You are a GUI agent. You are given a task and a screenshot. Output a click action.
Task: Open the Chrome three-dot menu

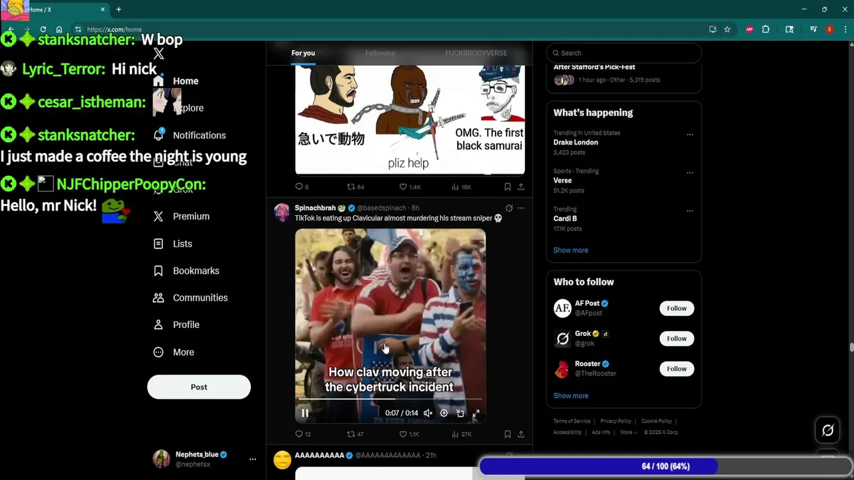tap(845, 29)
